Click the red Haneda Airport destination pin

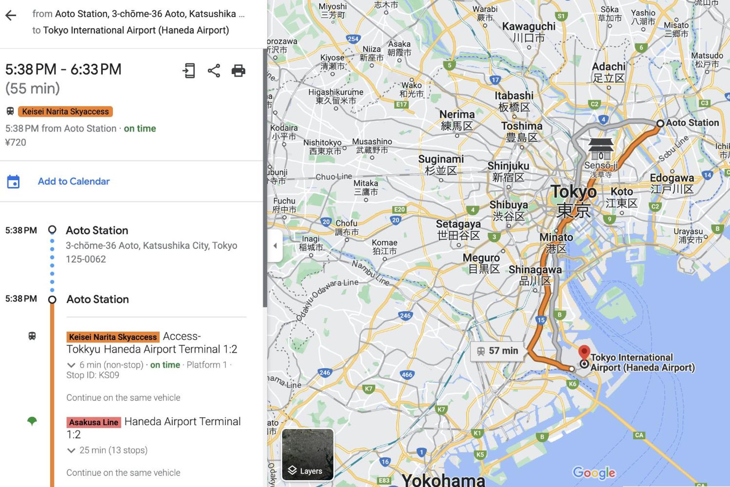point(584,352)
